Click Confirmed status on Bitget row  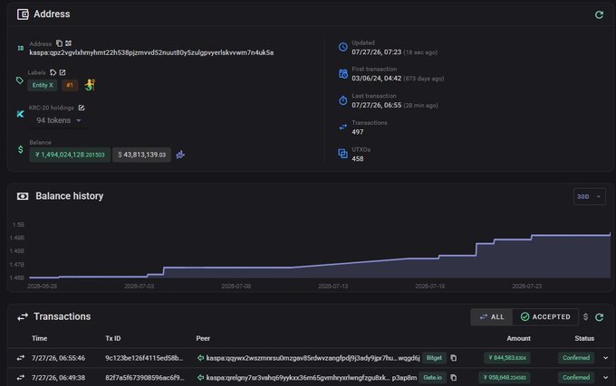click(x=576, y=358)
